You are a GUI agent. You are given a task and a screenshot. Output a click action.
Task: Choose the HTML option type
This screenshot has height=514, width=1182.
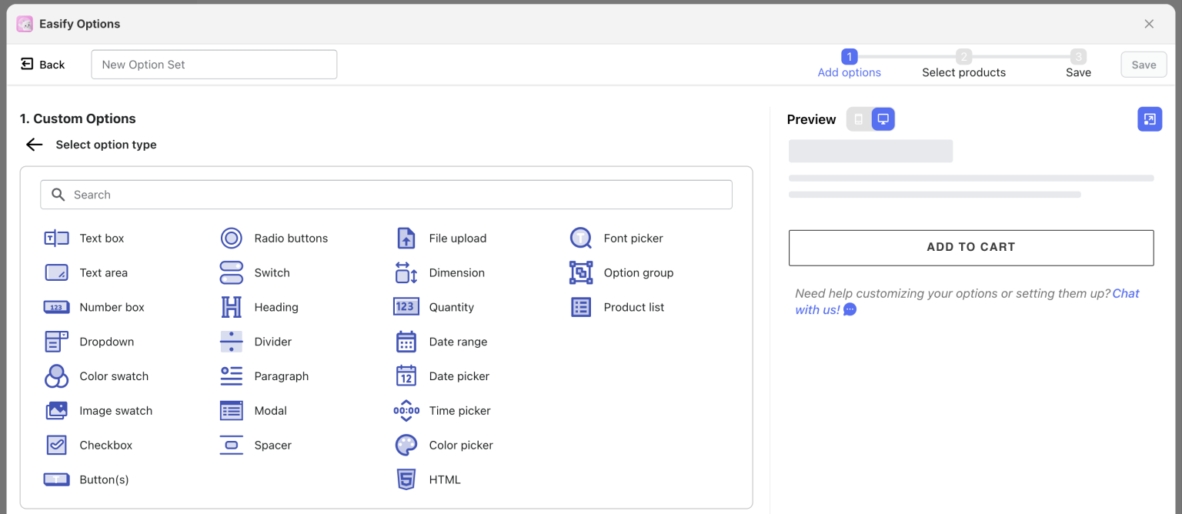443,479
